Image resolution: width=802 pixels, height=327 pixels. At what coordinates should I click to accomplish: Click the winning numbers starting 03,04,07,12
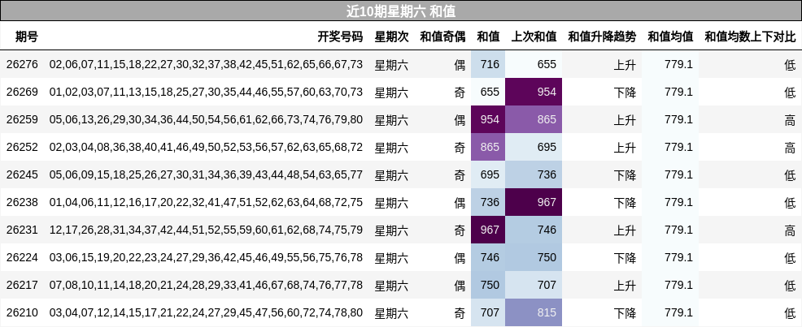click(x=206, y=312)
